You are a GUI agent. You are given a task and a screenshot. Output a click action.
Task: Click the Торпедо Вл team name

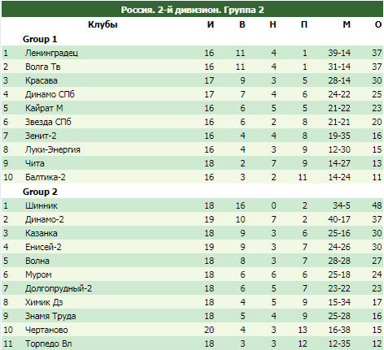(x=48, y=344)
